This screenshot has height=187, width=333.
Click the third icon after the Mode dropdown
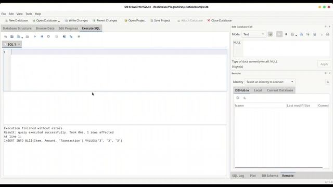[x=286, y=34]
